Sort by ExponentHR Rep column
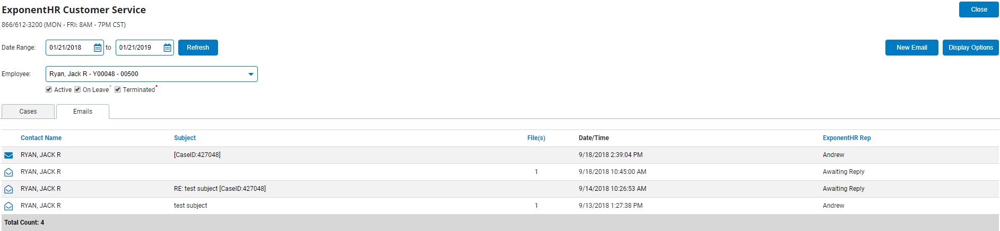The height and width of the screenshot is (231, 1000). [x=847, y=138]
